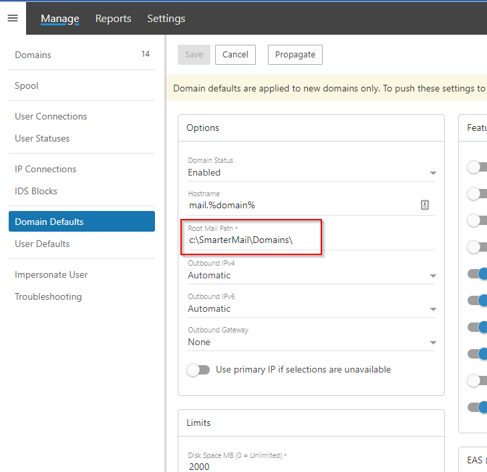Open User Defaults page
Viewport: 487px width, 472px height.
82,244
